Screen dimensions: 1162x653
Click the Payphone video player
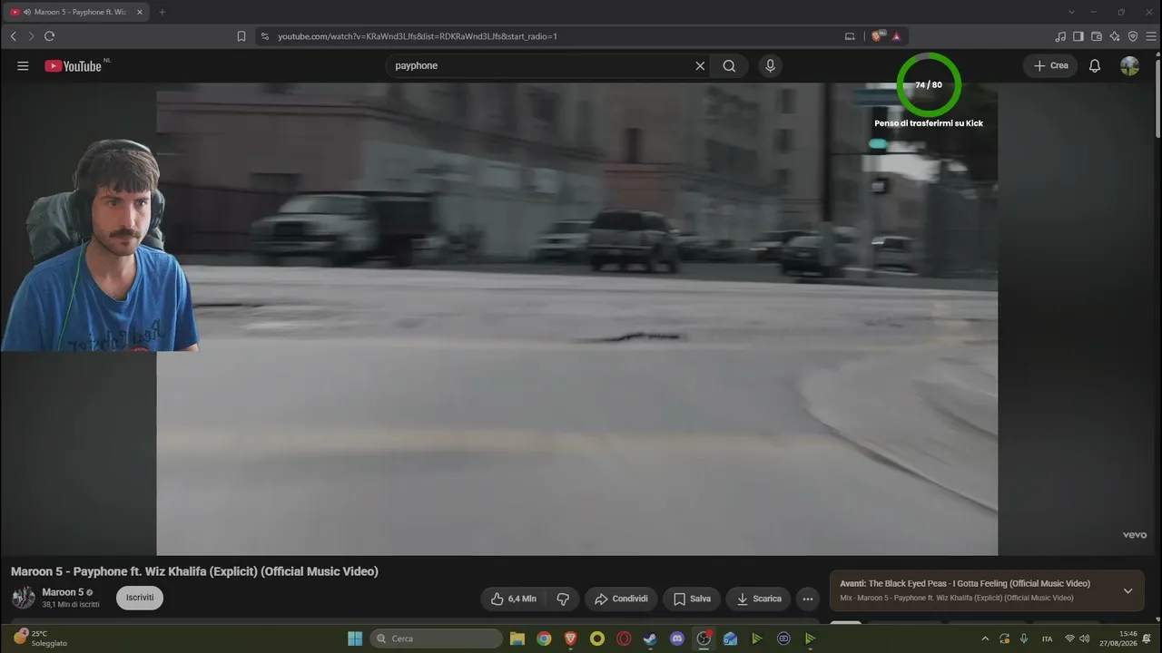click(x=576, y=319)
